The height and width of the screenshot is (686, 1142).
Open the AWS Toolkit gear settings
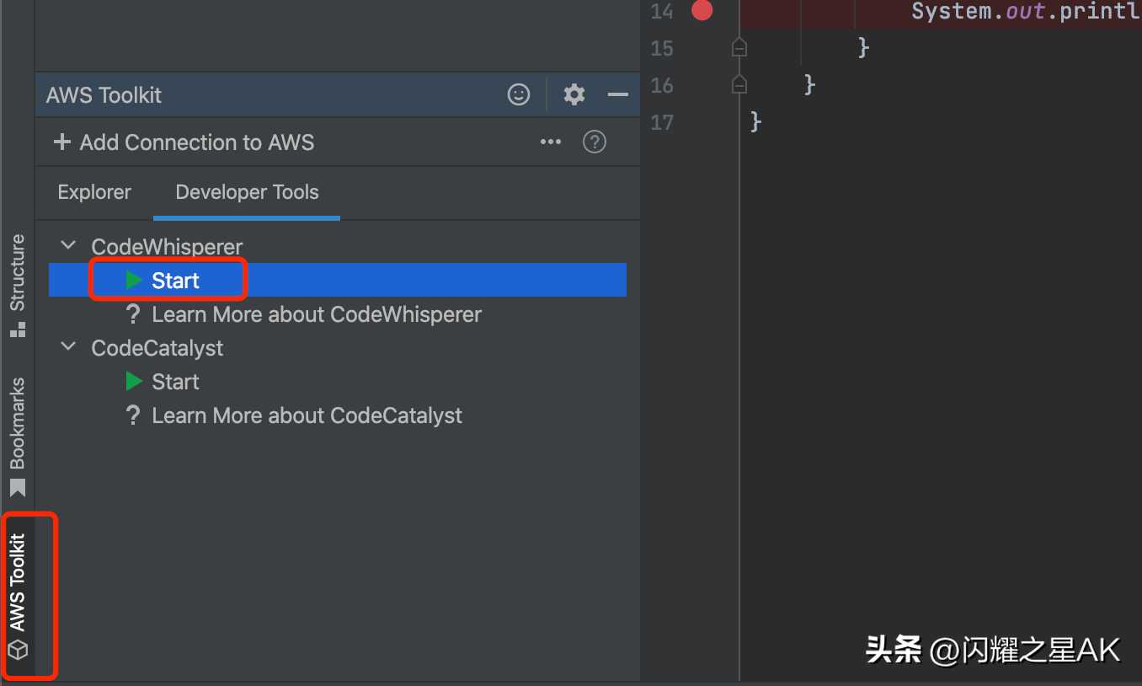click(x=574, y=94)
